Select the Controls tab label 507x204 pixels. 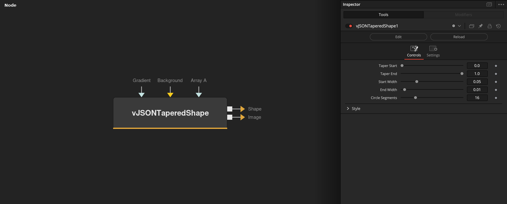point(414,55)
